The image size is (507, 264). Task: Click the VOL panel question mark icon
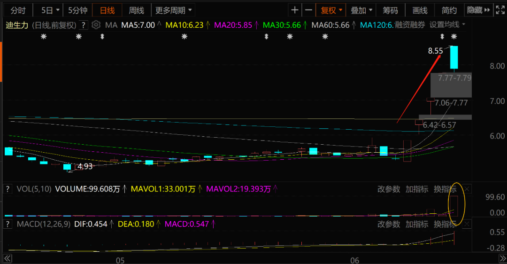coord(8,189)
